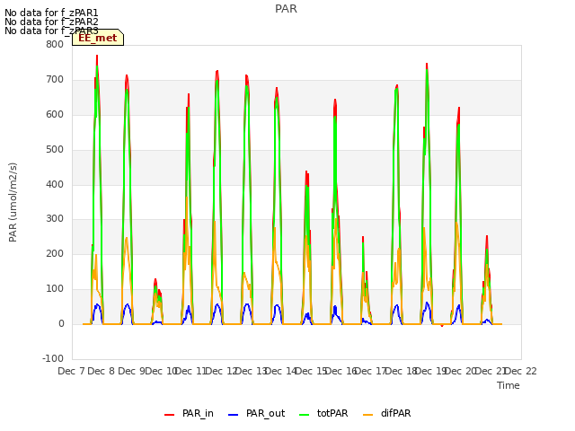Click the Dec 9 x-axis tick label

[131, 371]
